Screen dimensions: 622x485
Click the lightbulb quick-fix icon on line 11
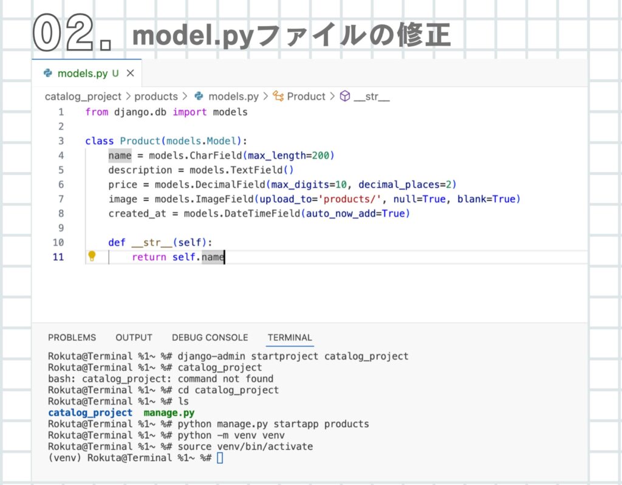92,256
